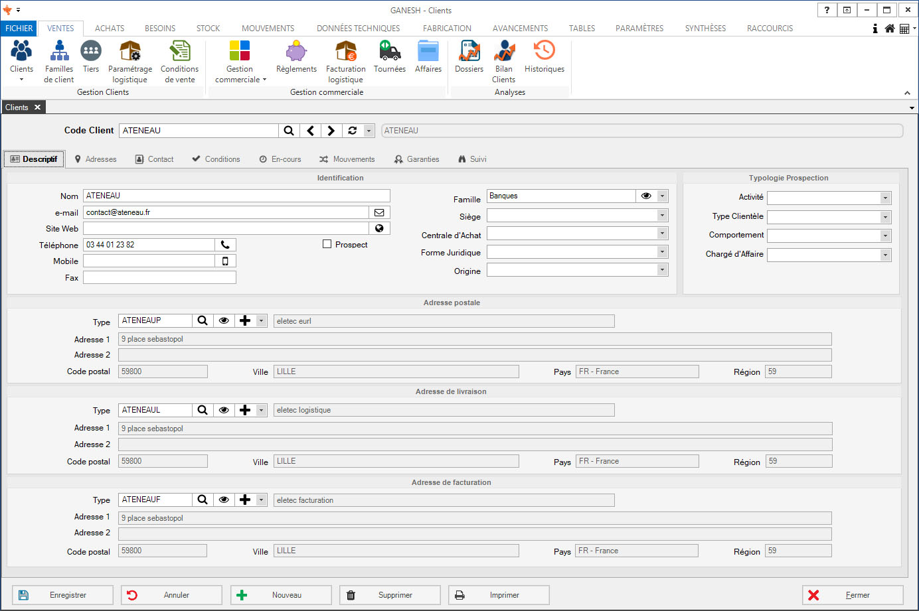Enable the Prospect checkbox
Image resolution: width=919 pixels, height=611 pixels.
[x=327, y=244]
